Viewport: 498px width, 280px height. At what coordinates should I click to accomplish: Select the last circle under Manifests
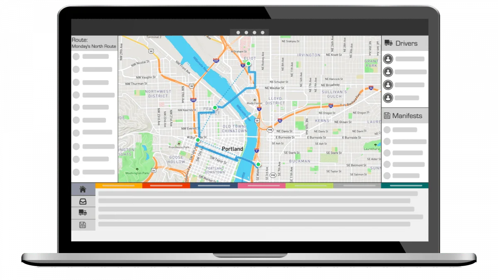click(x=387, y=176)
